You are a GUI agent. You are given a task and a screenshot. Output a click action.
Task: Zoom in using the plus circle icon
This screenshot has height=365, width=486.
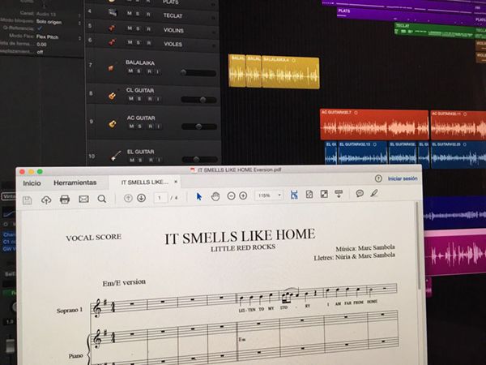[243, 195]
